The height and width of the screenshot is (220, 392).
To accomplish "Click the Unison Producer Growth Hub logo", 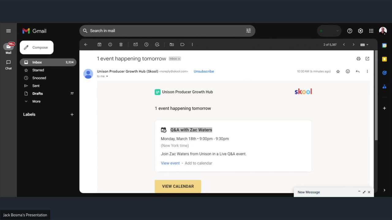I will 157,92.
